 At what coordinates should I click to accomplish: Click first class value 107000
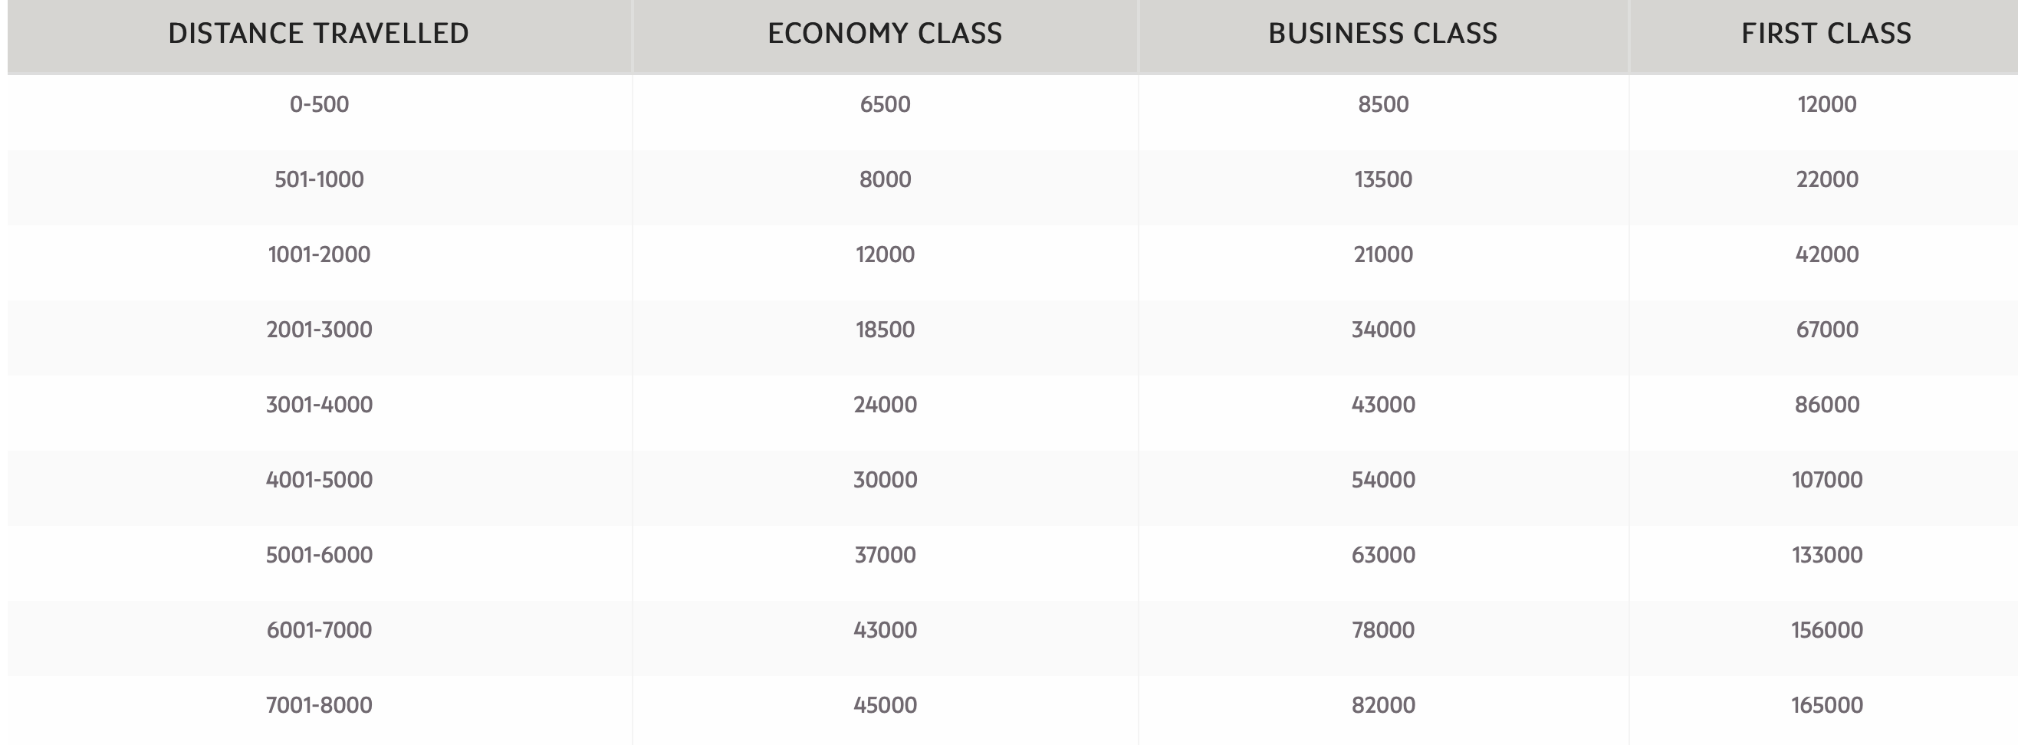click(1827, 481)
